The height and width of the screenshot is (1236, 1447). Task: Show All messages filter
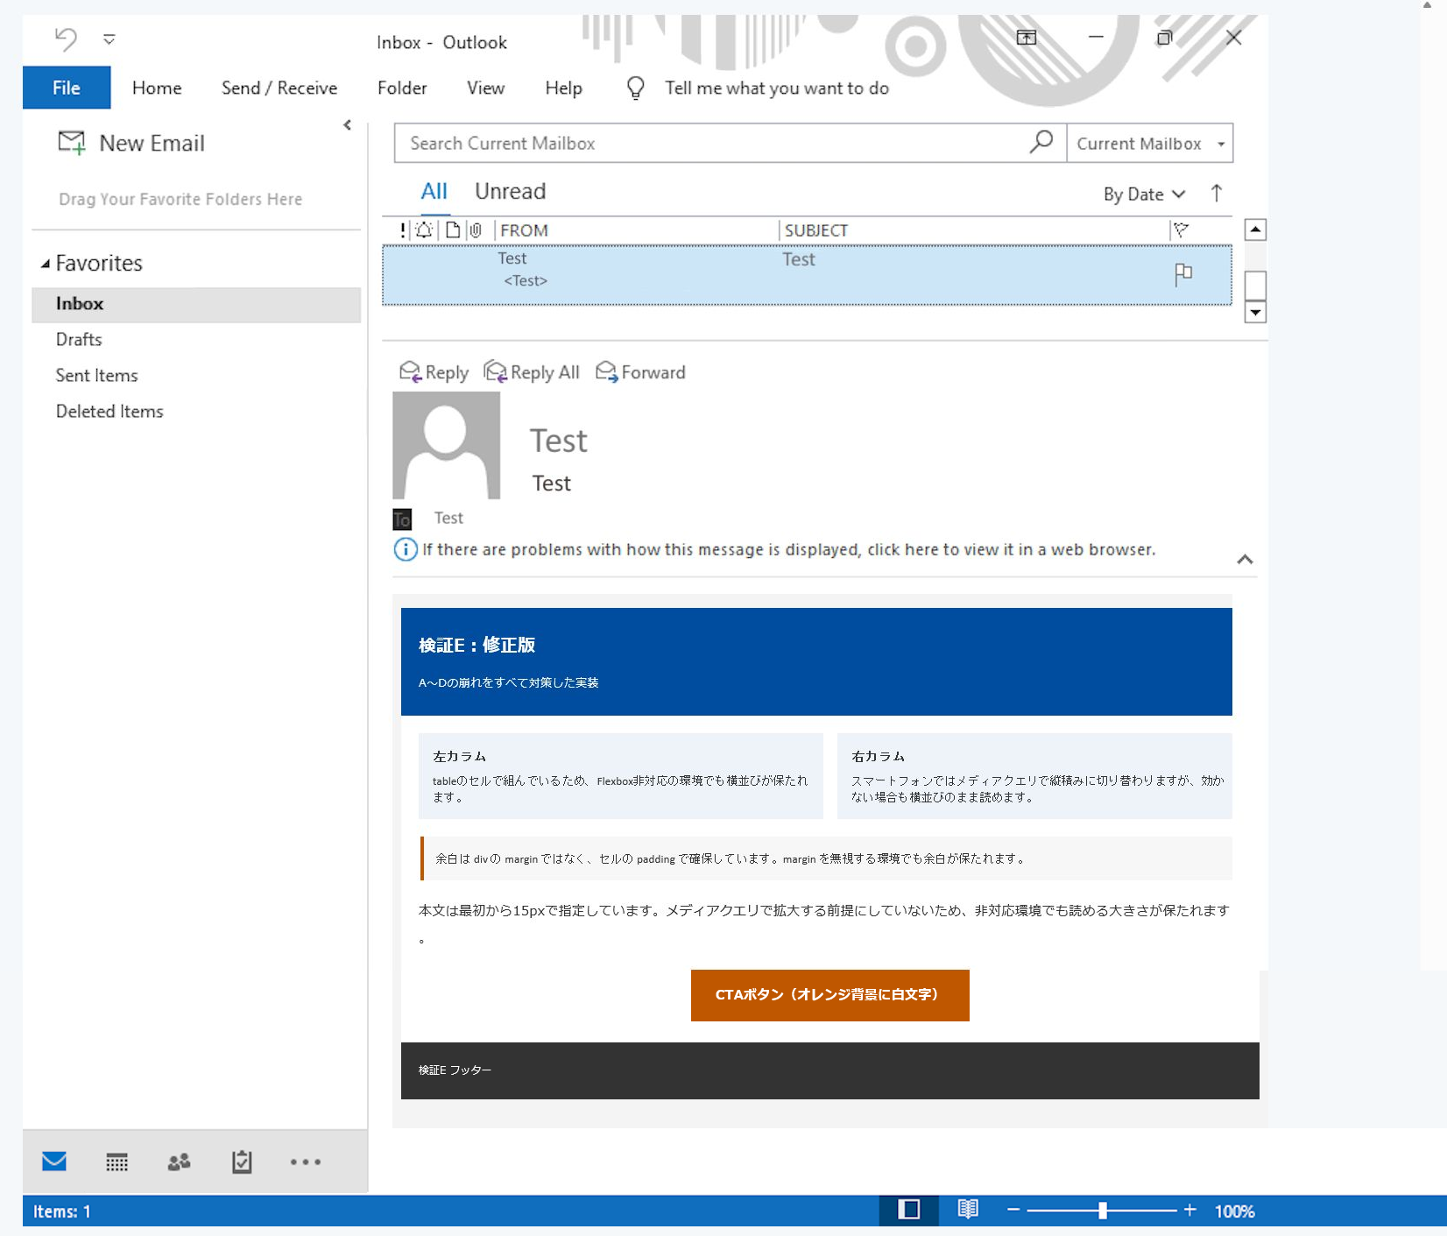[434, 192]
